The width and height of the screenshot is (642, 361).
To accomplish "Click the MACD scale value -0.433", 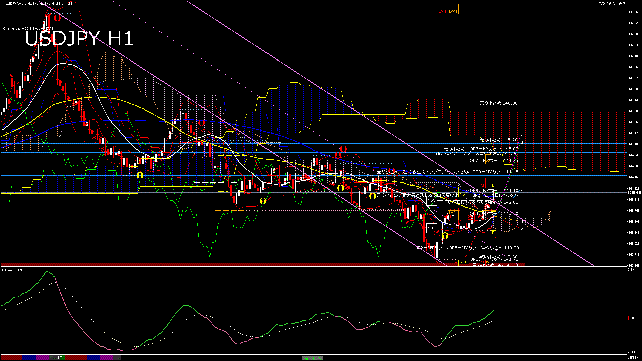I will pyautogui.click(x=632, y=352).
